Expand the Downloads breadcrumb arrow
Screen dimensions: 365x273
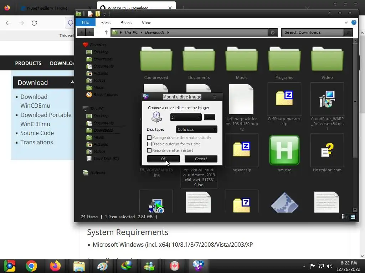[x=168, y=32]
